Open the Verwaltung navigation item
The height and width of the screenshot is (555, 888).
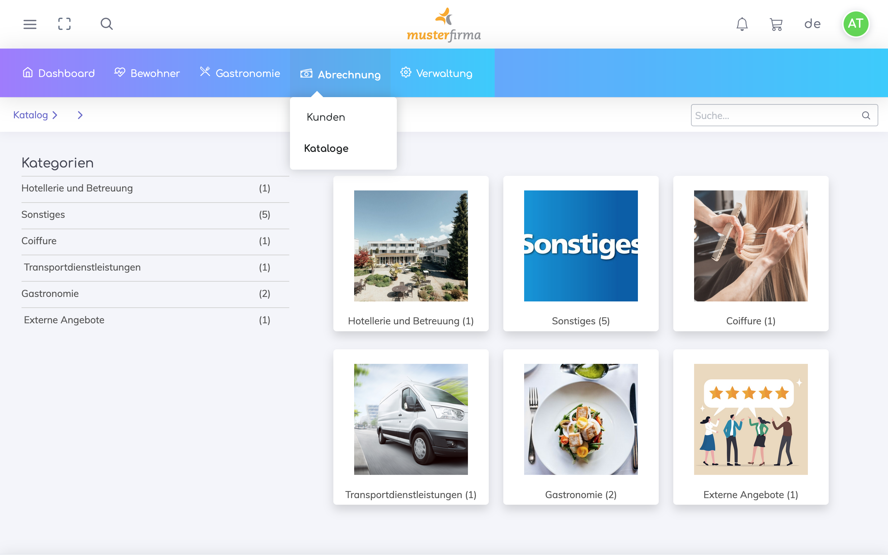436,73
